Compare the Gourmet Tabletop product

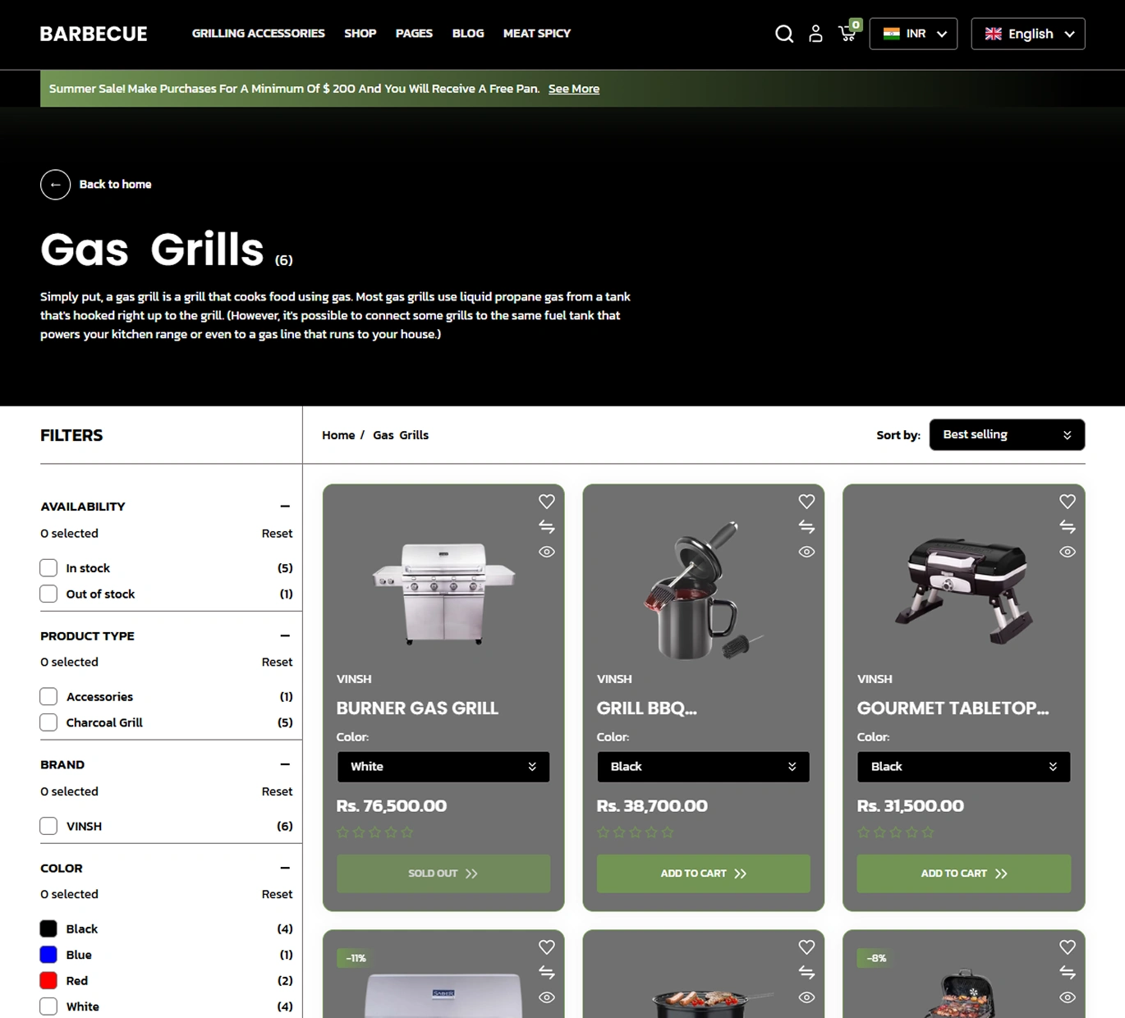(1068, 527)
